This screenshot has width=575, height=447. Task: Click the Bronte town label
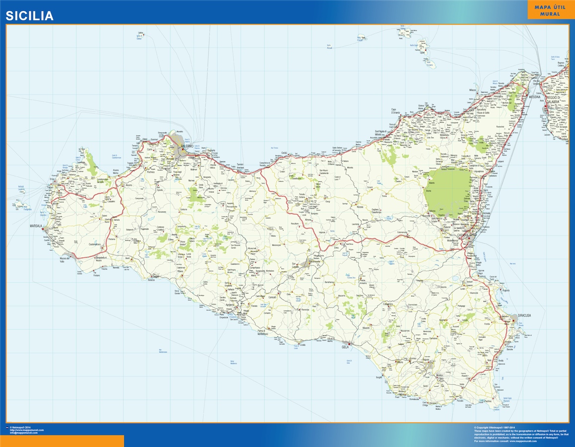point(429,191)
